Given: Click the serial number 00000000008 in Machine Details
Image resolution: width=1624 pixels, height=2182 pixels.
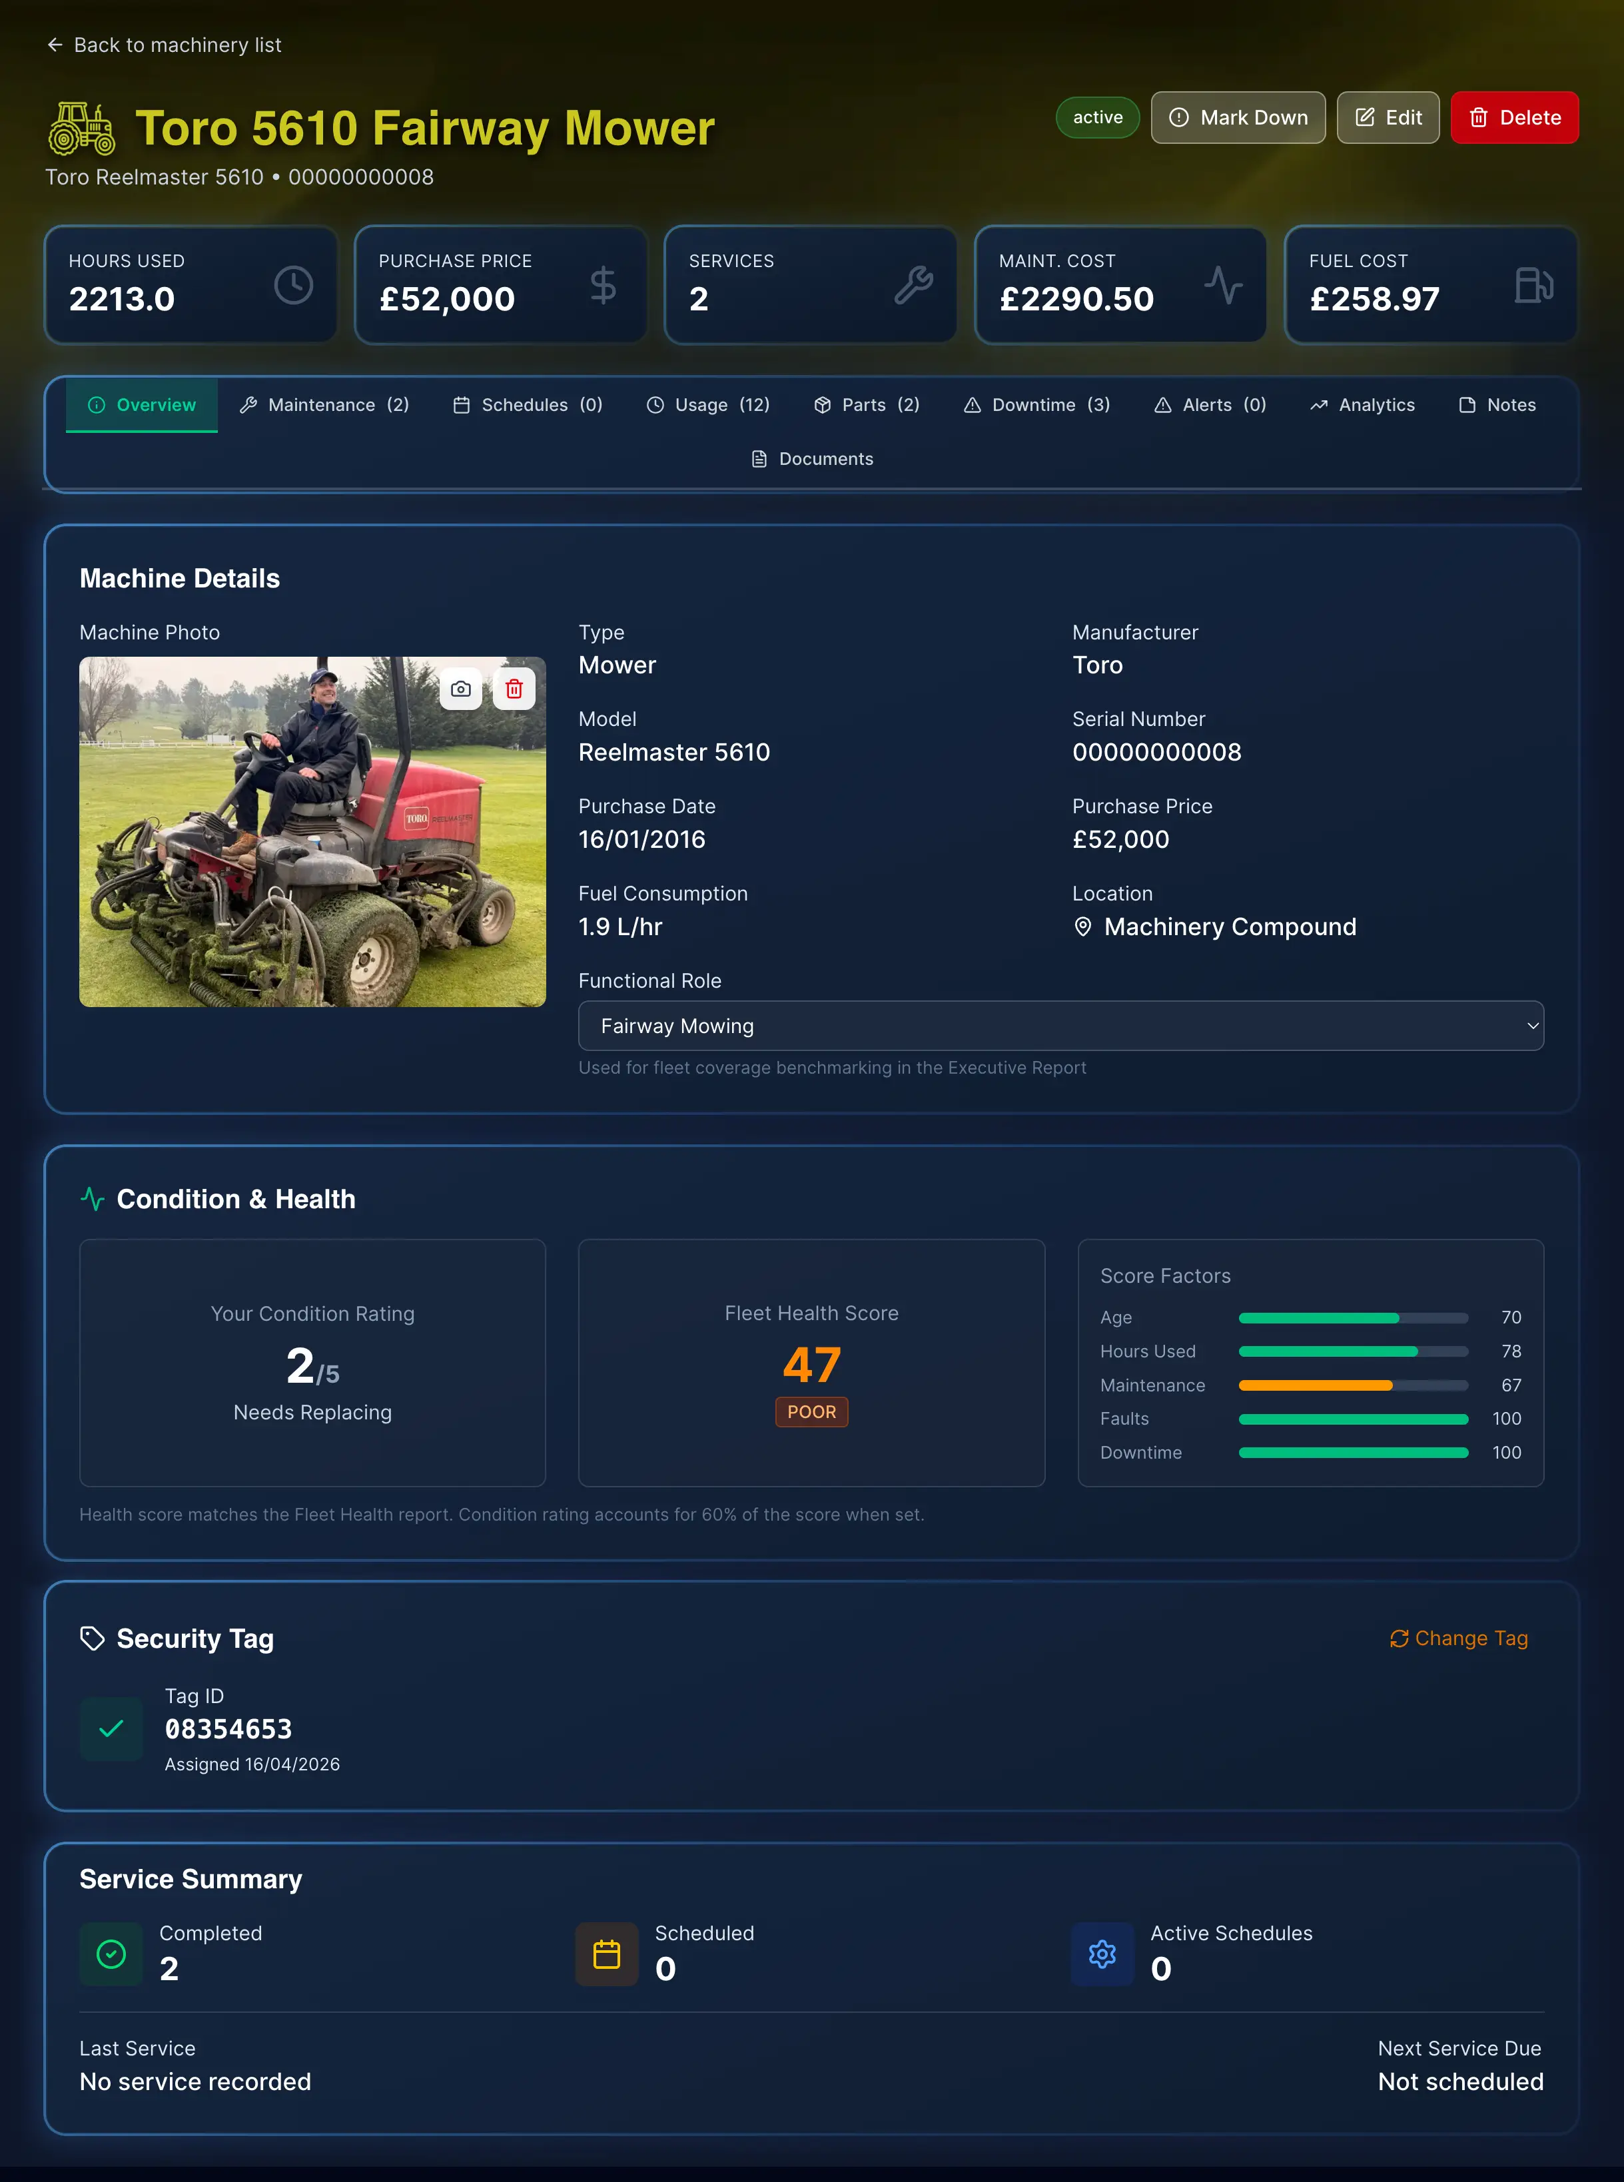Looking at the screenshot, I should pos(1157,753).
